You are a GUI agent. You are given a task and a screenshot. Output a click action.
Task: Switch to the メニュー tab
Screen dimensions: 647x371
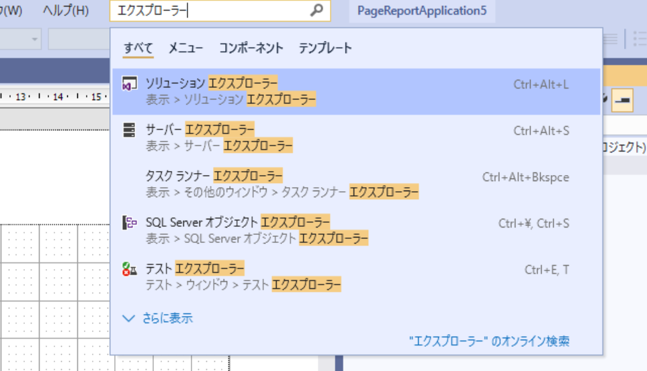tap(185, 48)
